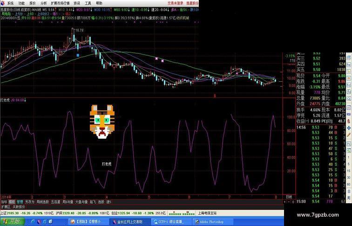Viewport: 352px width, 226px height.
Task: Click the 买五 9.50 quote row
Action: click(321, 70)
